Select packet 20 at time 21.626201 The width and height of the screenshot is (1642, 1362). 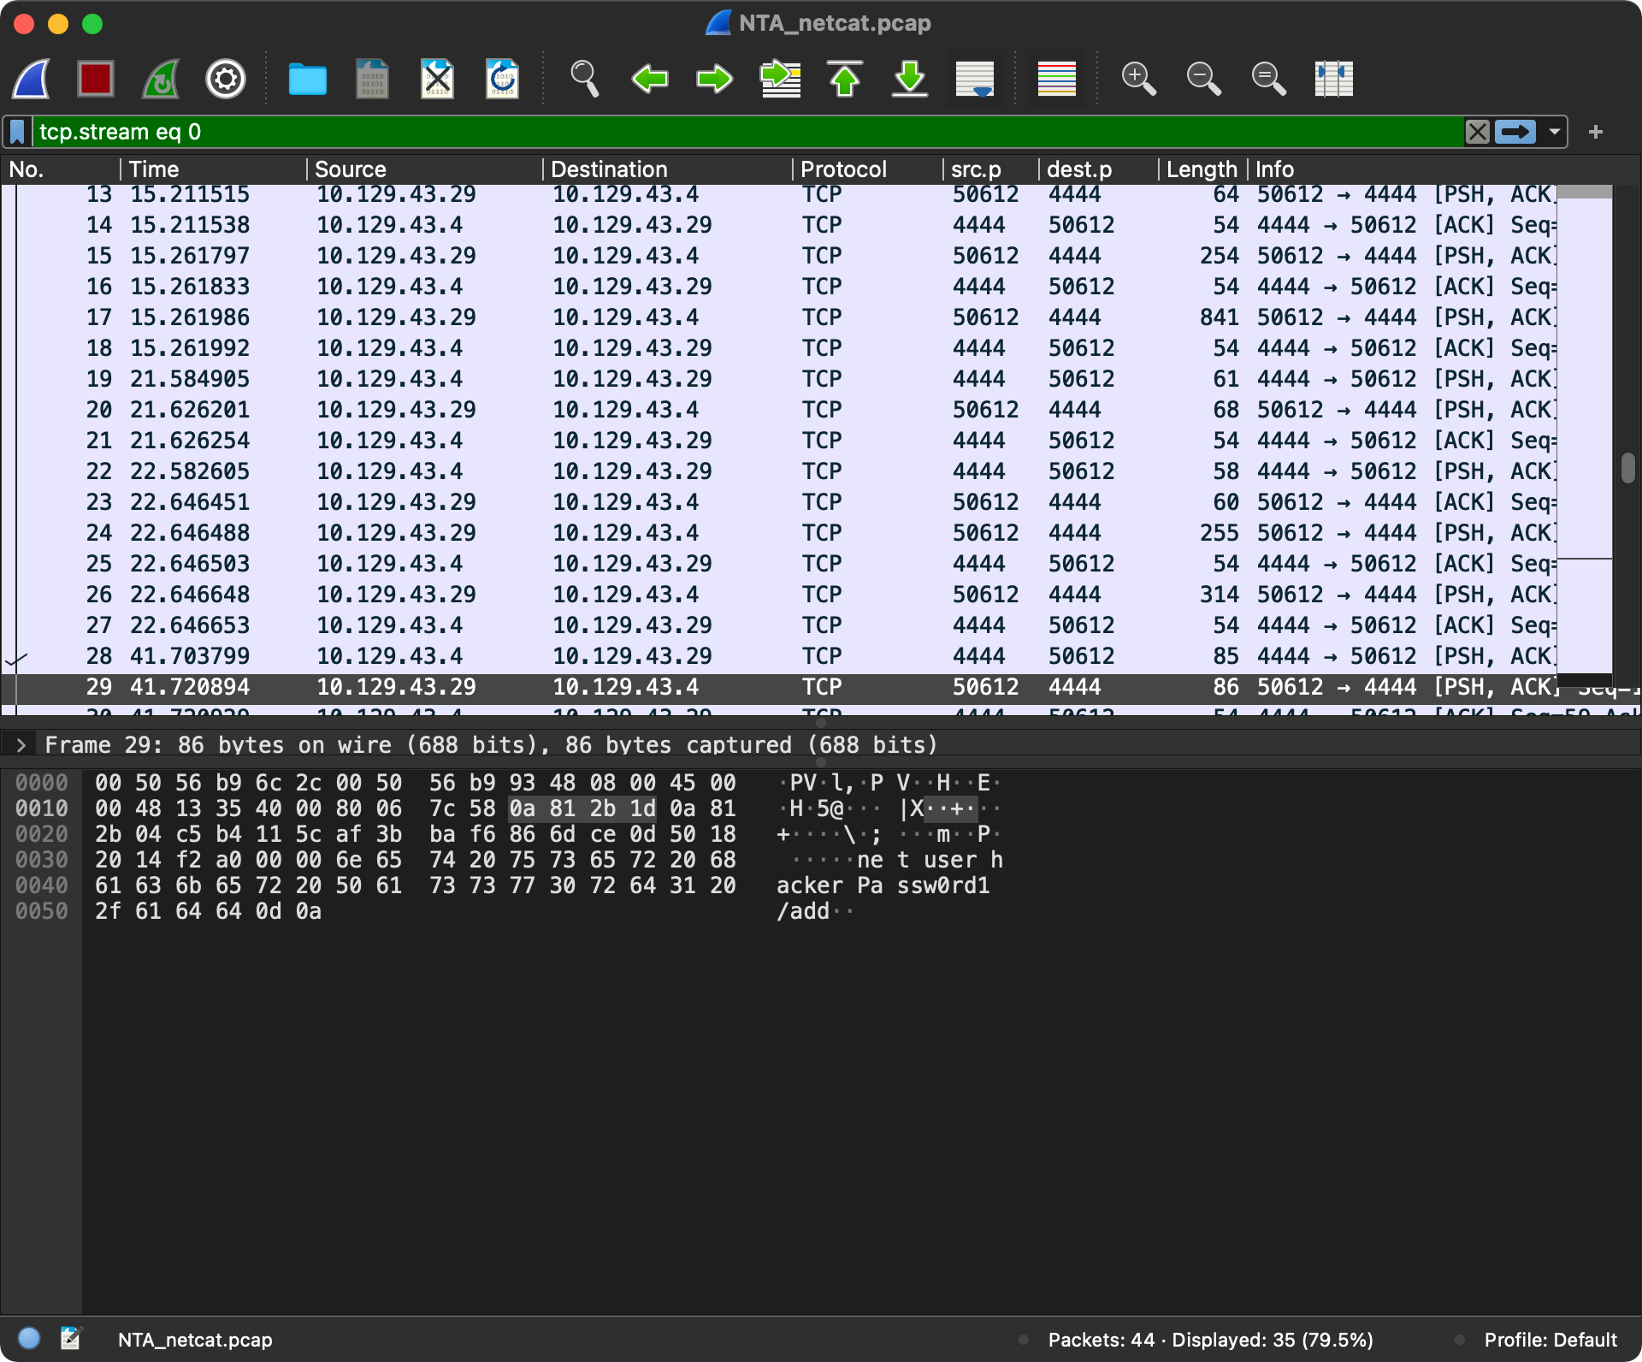click(x=778, y=410)
